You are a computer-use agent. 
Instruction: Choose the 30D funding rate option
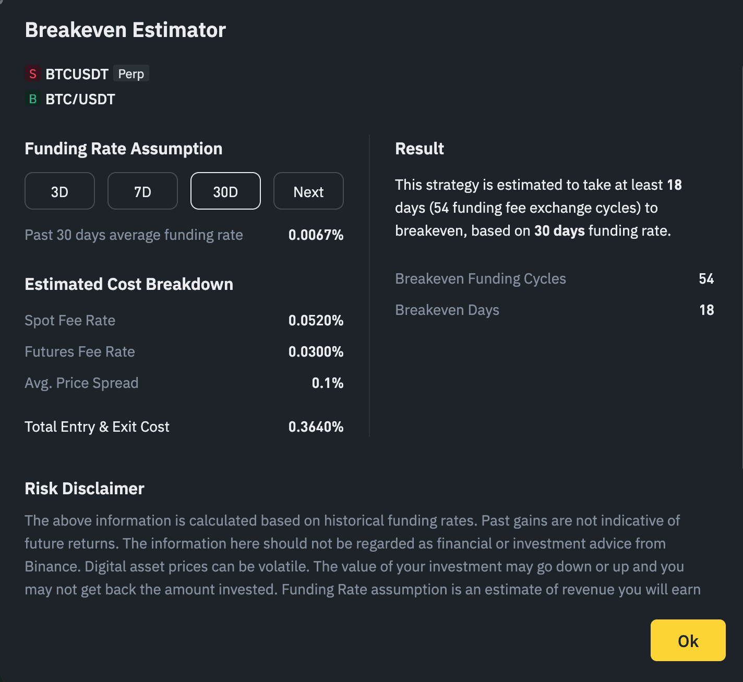pos(225,191)
